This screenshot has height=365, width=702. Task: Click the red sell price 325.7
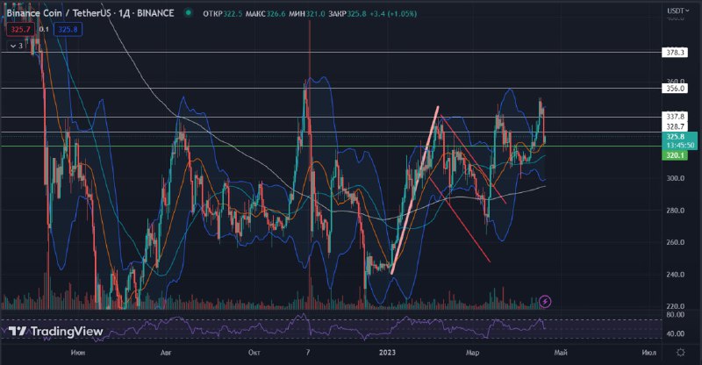click(x=20, y=30)
